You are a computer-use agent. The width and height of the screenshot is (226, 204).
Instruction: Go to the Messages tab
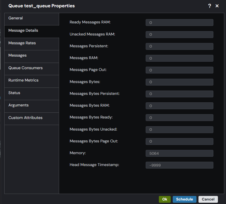tap(32, 57)
